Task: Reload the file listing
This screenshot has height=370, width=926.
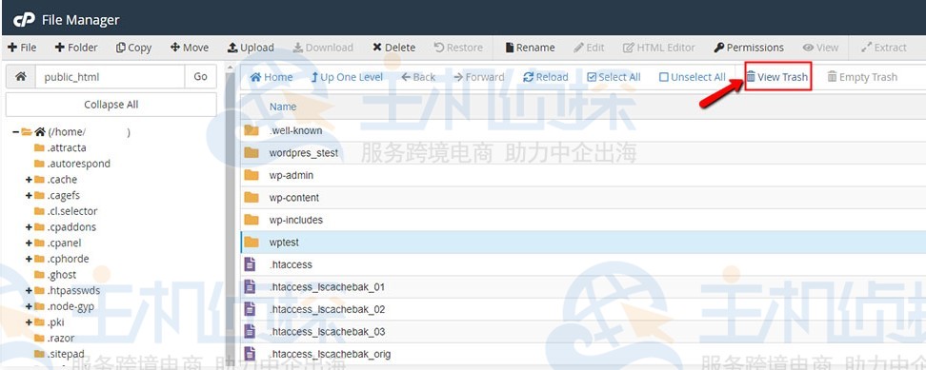Action: pos(546,77)
